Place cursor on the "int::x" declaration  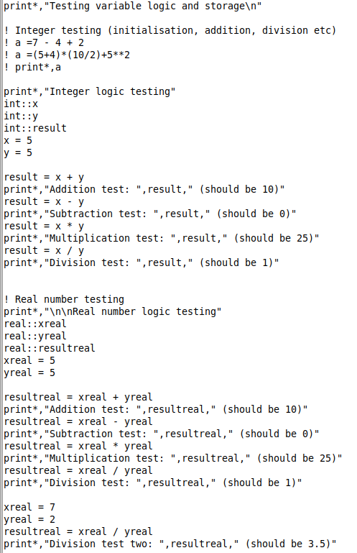(x=21, y=104)
